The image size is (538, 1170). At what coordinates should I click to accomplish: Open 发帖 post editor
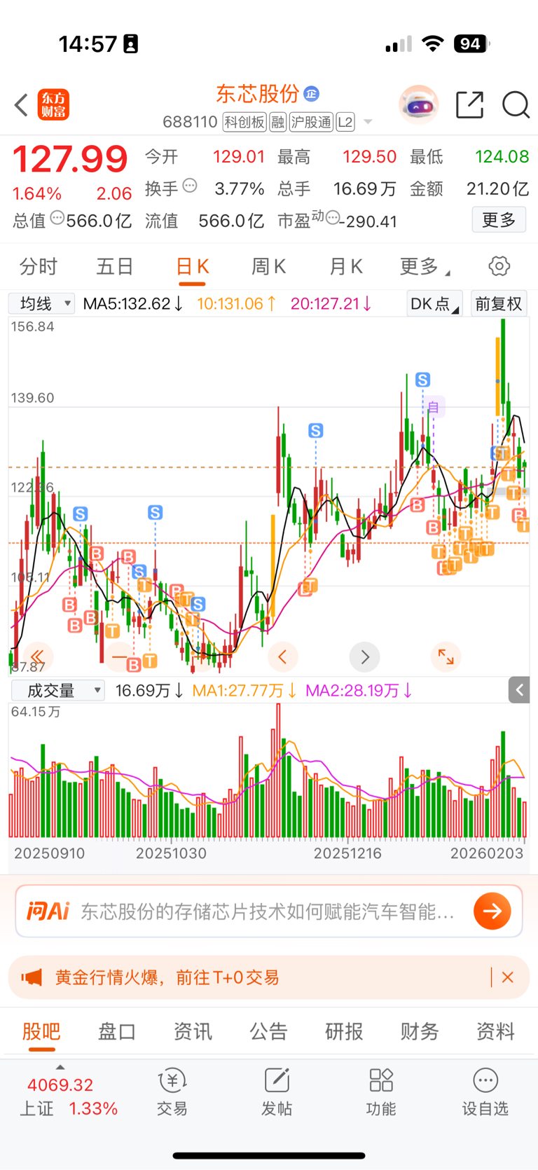click(x=277, y=1092)
